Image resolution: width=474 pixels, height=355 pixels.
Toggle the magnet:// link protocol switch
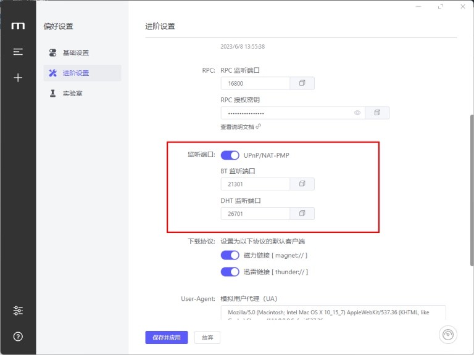[230, 255]
